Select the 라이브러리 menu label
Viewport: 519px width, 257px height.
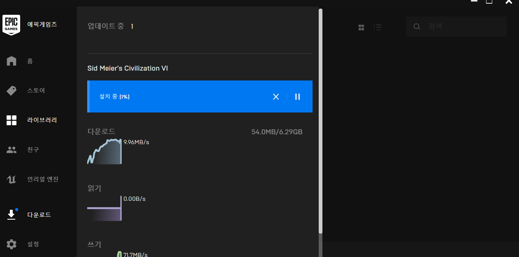[x=42, y=120]
